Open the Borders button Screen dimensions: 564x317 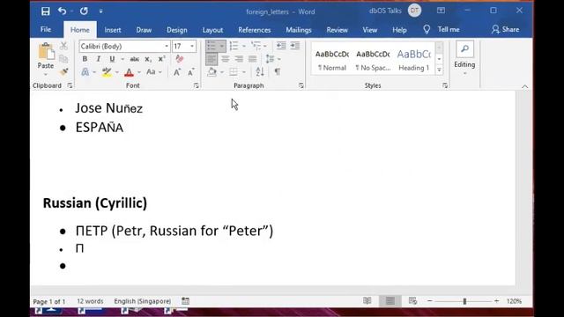[x=234, y=72]
